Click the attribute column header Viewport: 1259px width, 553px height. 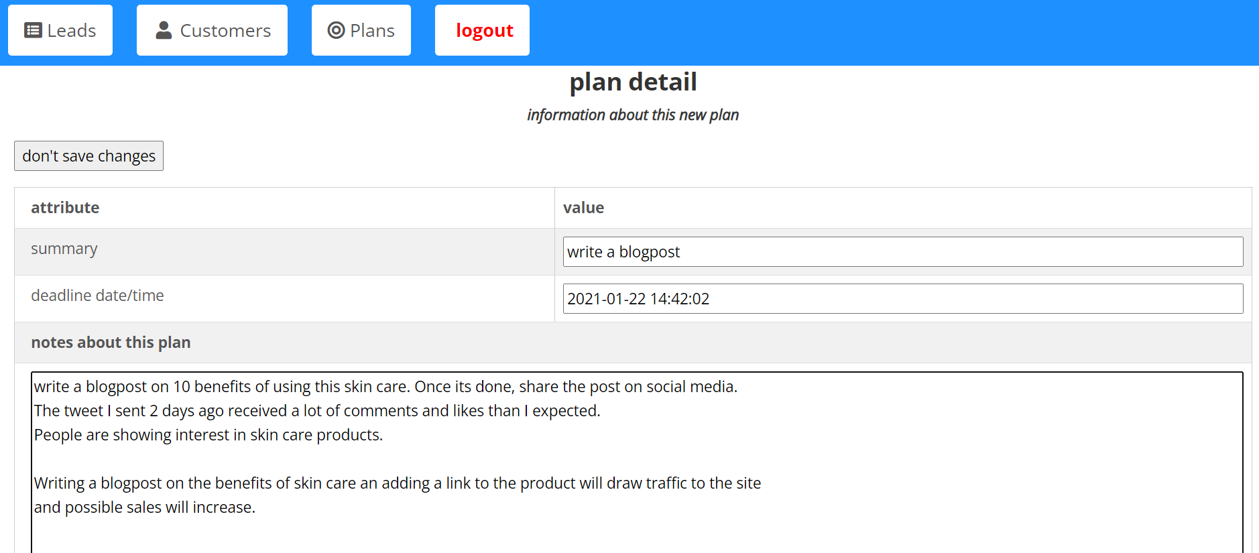(65, 208)
